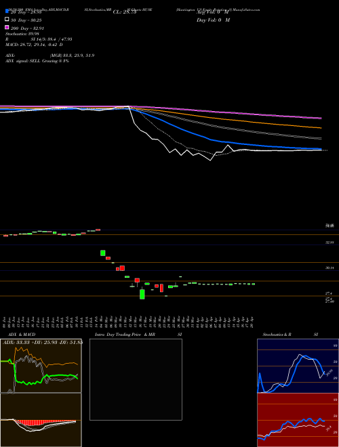The image size is (339, 447).
Task: Click the magenta 200 Day EMA legend swatch
Action: [7, 27]
